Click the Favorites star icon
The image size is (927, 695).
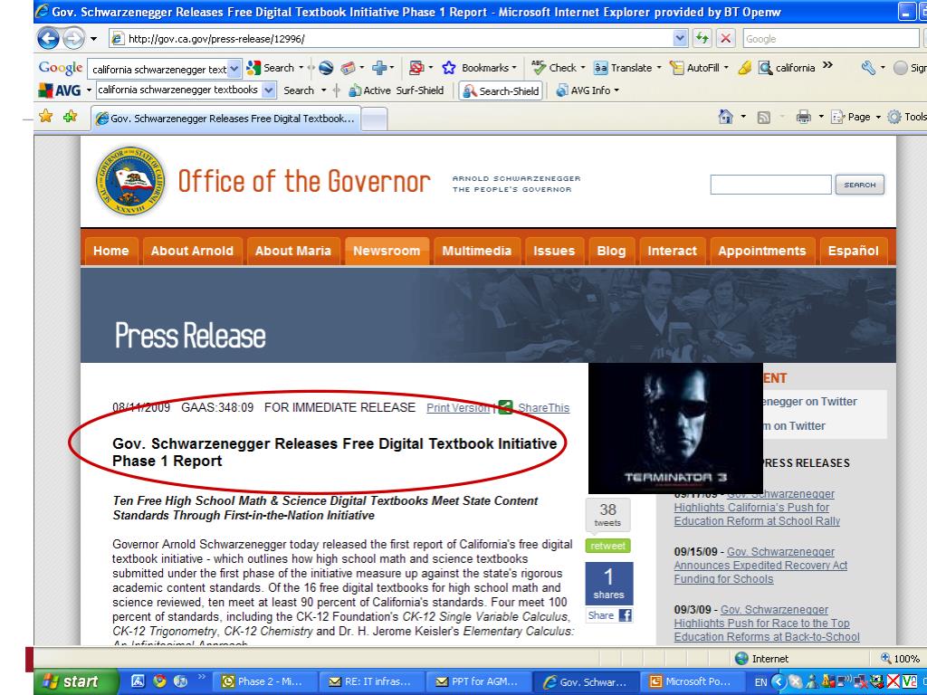coord(45,117)
